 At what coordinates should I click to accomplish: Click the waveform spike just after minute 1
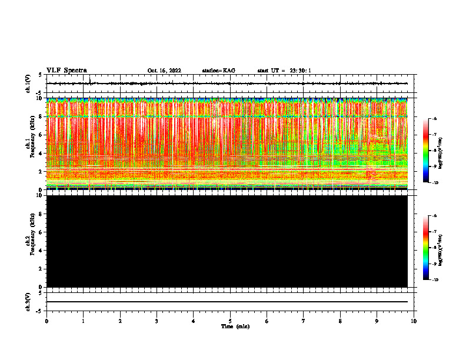[90, 81]
